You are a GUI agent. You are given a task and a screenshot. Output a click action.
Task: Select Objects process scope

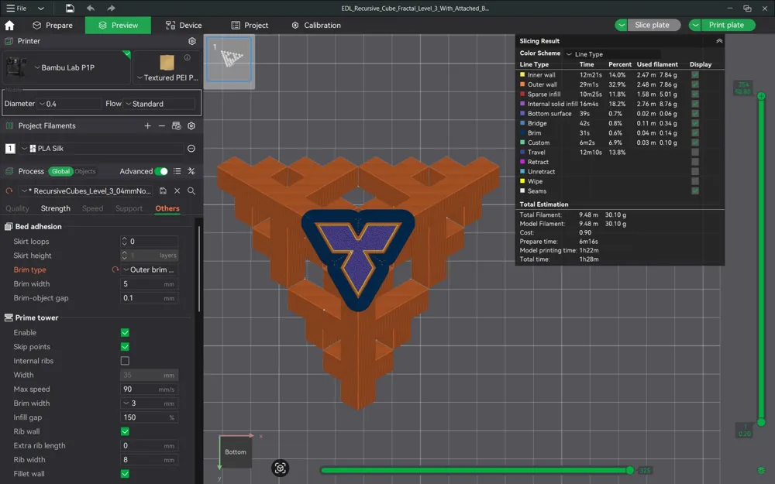click(85, 171)
